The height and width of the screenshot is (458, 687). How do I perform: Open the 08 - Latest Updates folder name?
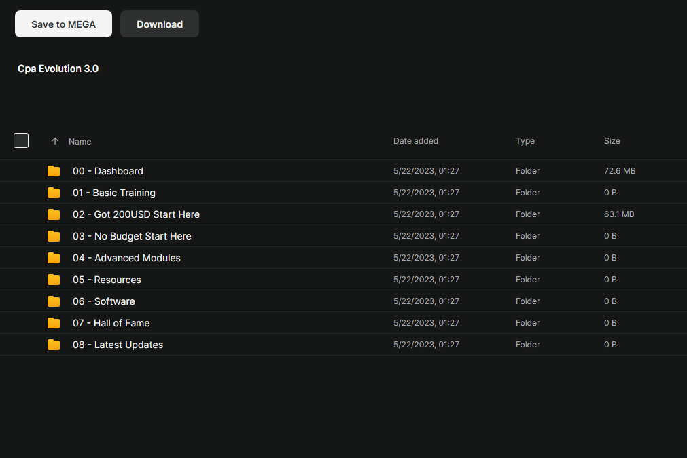coord(118,345)
